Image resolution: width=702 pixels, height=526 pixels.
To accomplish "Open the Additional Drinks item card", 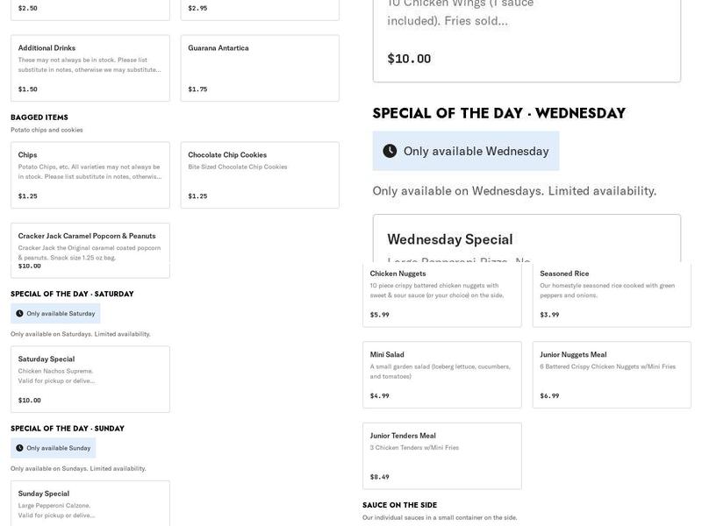I will [x=90, y=68].
